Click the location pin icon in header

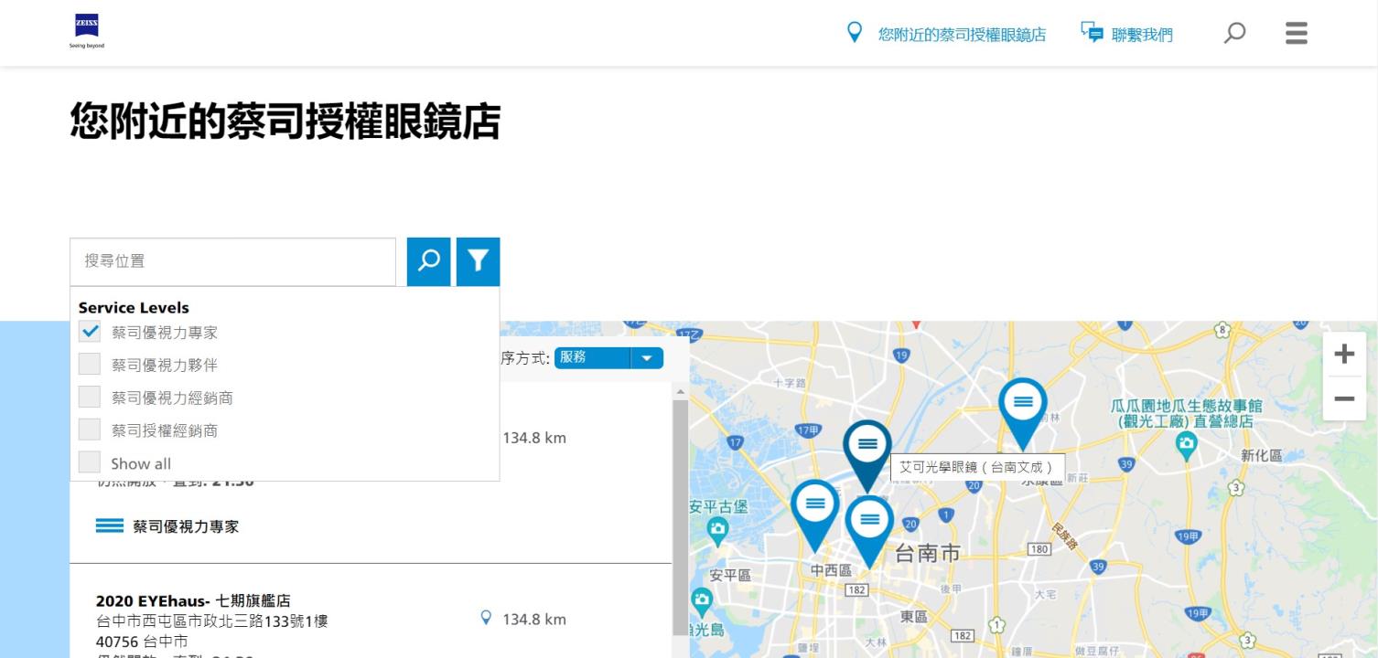[x=855, y=34]
